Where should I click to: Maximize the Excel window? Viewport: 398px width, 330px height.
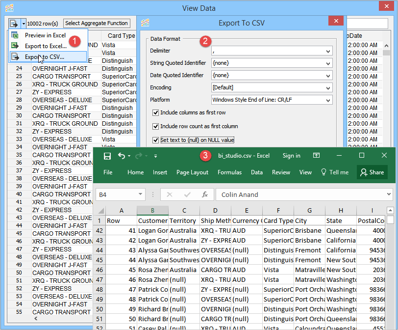click(x=362, y=156)
